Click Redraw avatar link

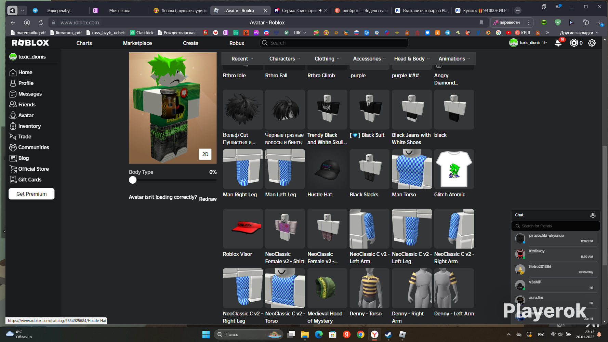click(208, 199)
